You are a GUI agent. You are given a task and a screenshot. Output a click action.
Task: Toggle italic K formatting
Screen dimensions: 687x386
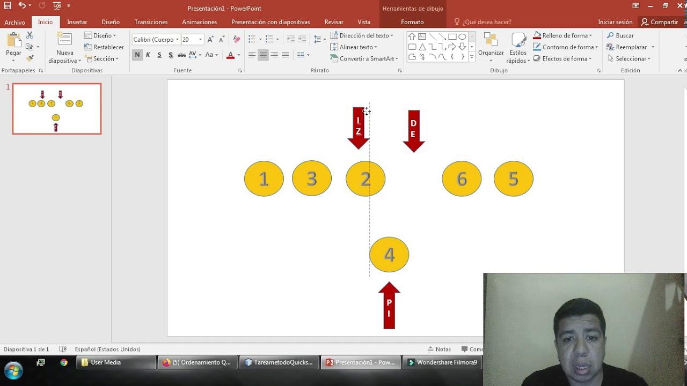coord(148,55)
